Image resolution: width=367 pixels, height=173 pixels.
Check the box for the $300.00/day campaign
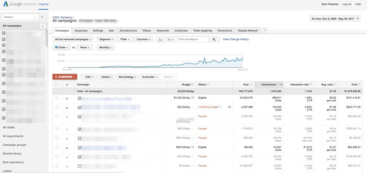[x=57, y=147]
